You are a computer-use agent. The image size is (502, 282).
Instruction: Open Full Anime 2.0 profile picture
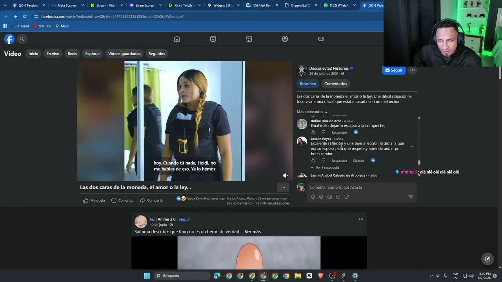coord(141,222)
